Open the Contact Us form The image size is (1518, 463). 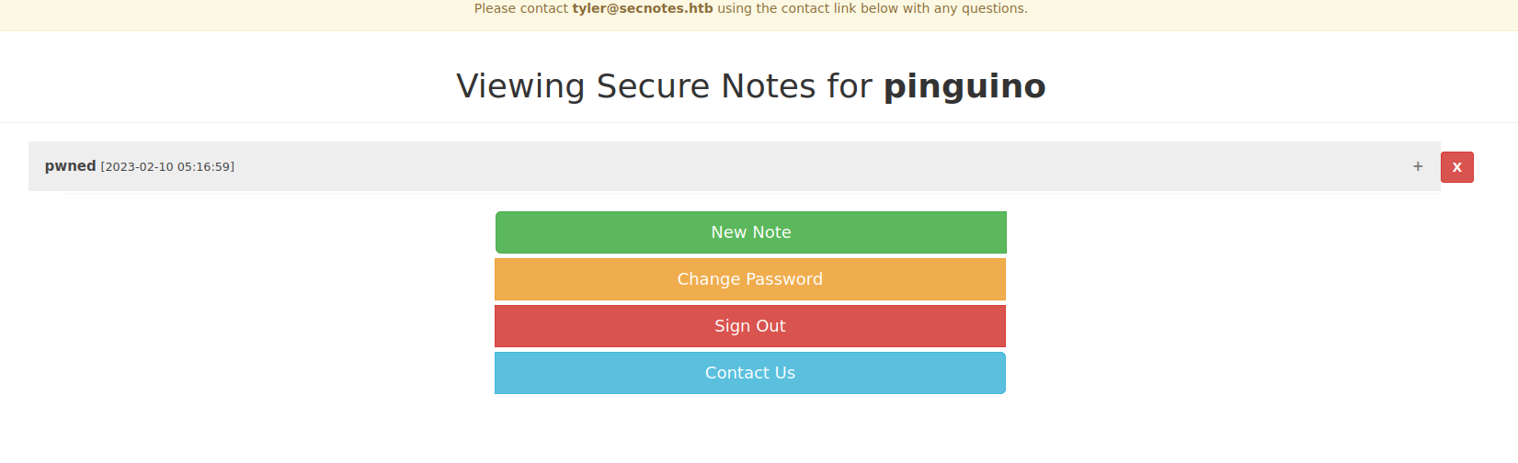point(750,373)
